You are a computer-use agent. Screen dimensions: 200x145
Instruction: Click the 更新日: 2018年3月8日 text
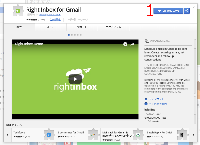coord(155,118)
